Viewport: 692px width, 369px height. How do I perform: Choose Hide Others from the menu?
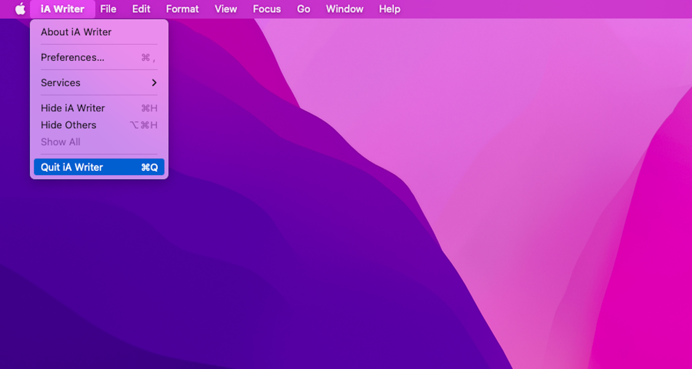pyautogui.click(x=69, y=125)
